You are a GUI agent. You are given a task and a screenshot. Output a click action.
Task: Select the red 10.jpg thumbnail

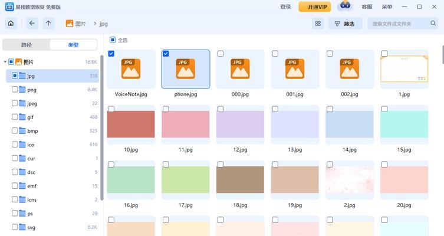tap(131, 124)
